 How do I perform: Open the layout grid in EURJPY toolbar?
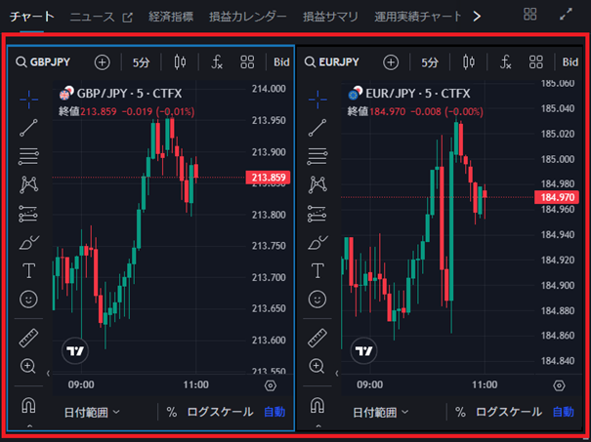(536, 61)
